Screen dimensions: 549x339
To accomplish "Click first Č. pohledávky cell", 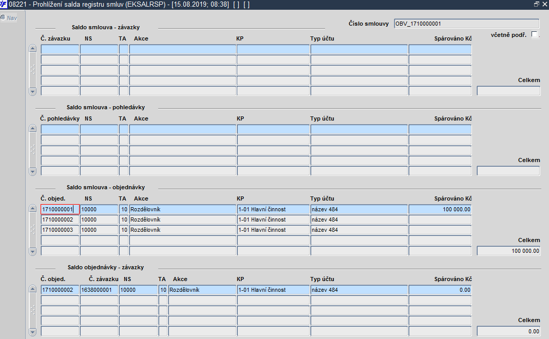I will [60, 129].
